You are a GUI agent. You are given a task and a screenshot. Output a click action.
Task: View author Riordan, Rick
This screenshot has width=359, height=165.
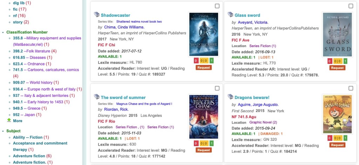pyautogui.click(x=116, y=110)
